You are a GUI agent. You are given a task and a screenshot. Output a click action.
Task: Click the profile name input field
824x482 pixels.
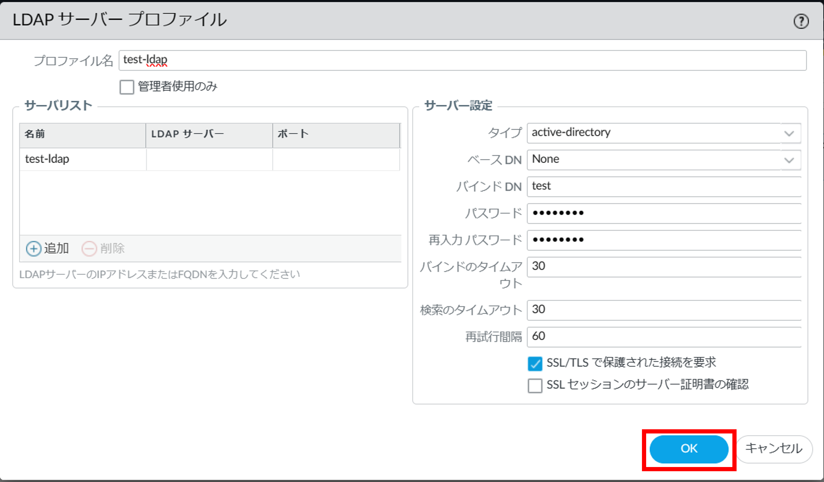tap(462, 60)
